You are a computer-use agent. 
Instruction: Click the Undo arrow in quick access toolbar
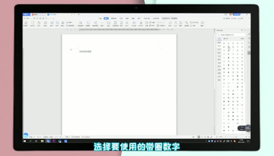(46, 18)
